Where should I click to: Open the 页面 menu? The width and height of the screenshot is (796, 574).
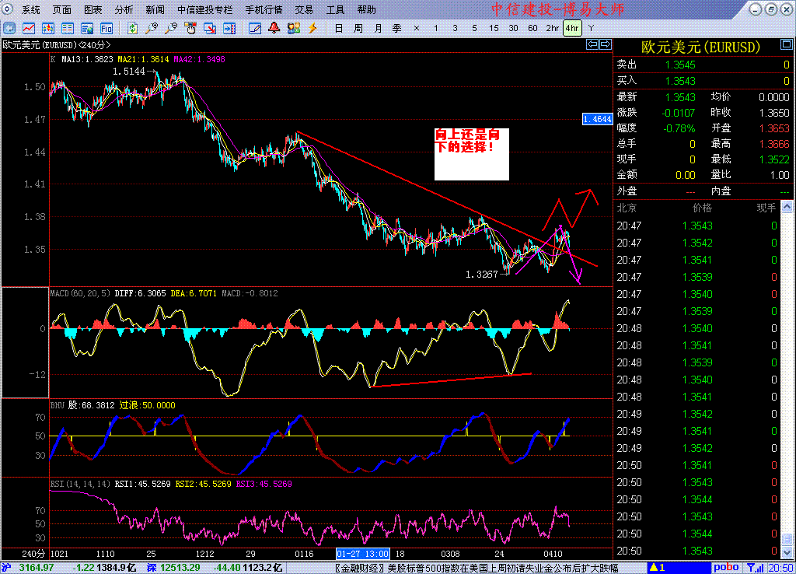[x=62, y=9]
